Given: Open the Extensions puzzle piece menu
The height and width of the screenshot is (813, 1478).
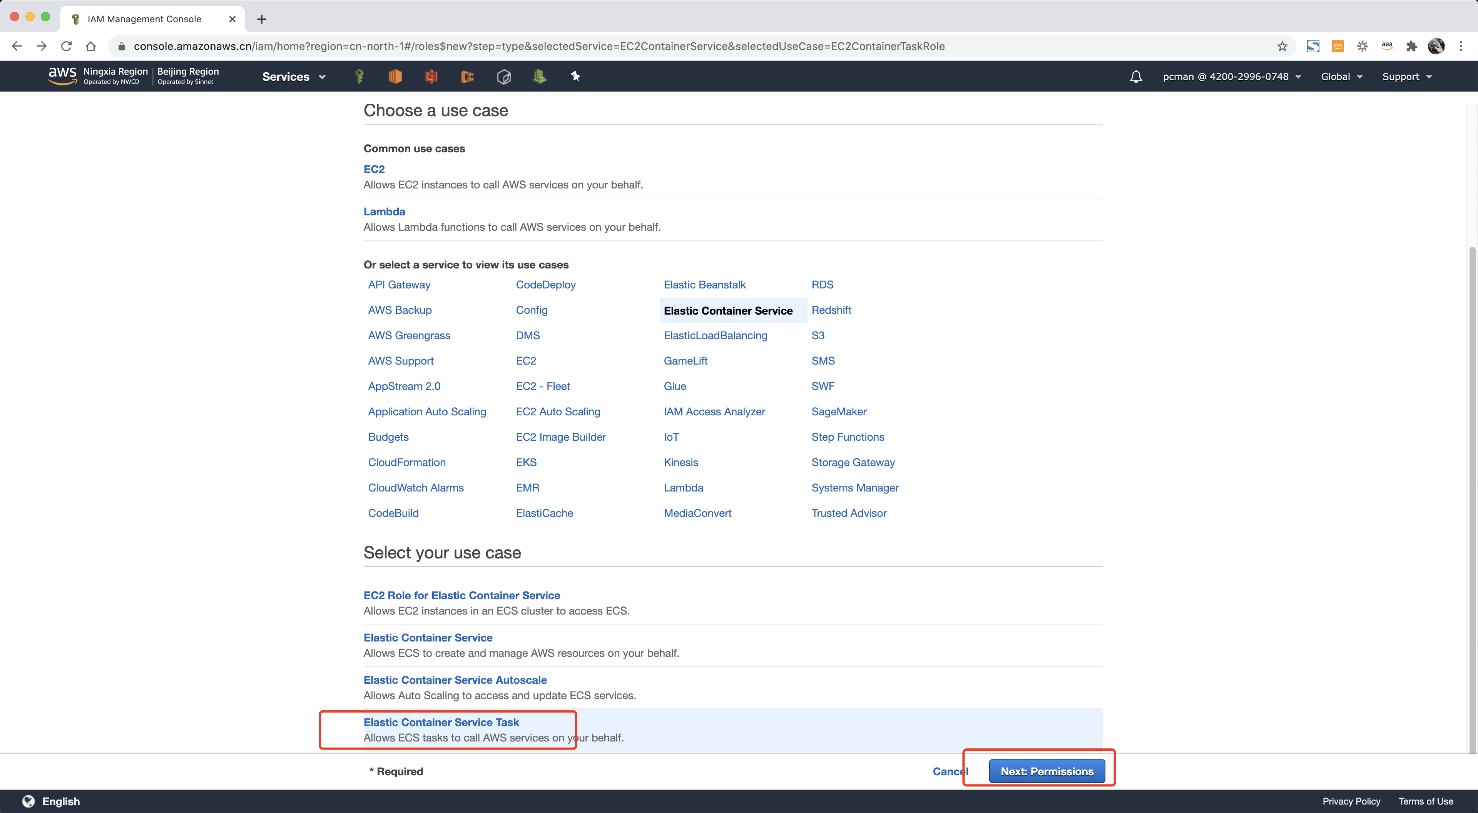Looking at the screenshot, I should point(1411,47).
